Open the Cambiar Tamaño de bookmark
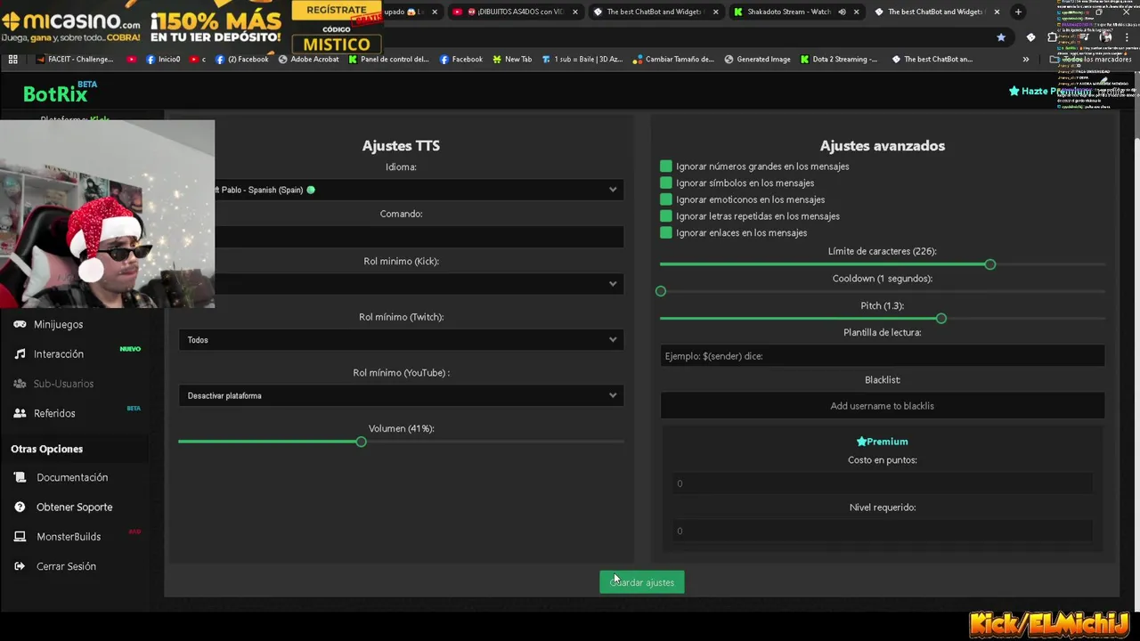This screenshot has height=641, width=1140. (673, 60)
